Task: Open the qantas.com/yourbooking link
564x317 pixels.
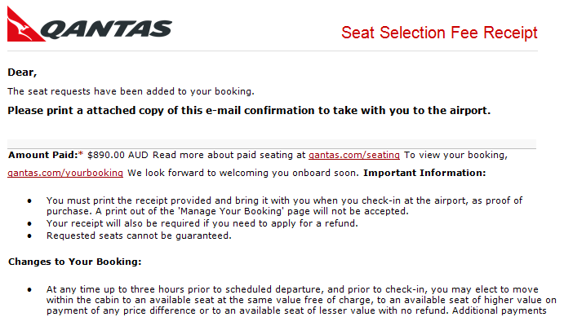Action: [65, 173]
